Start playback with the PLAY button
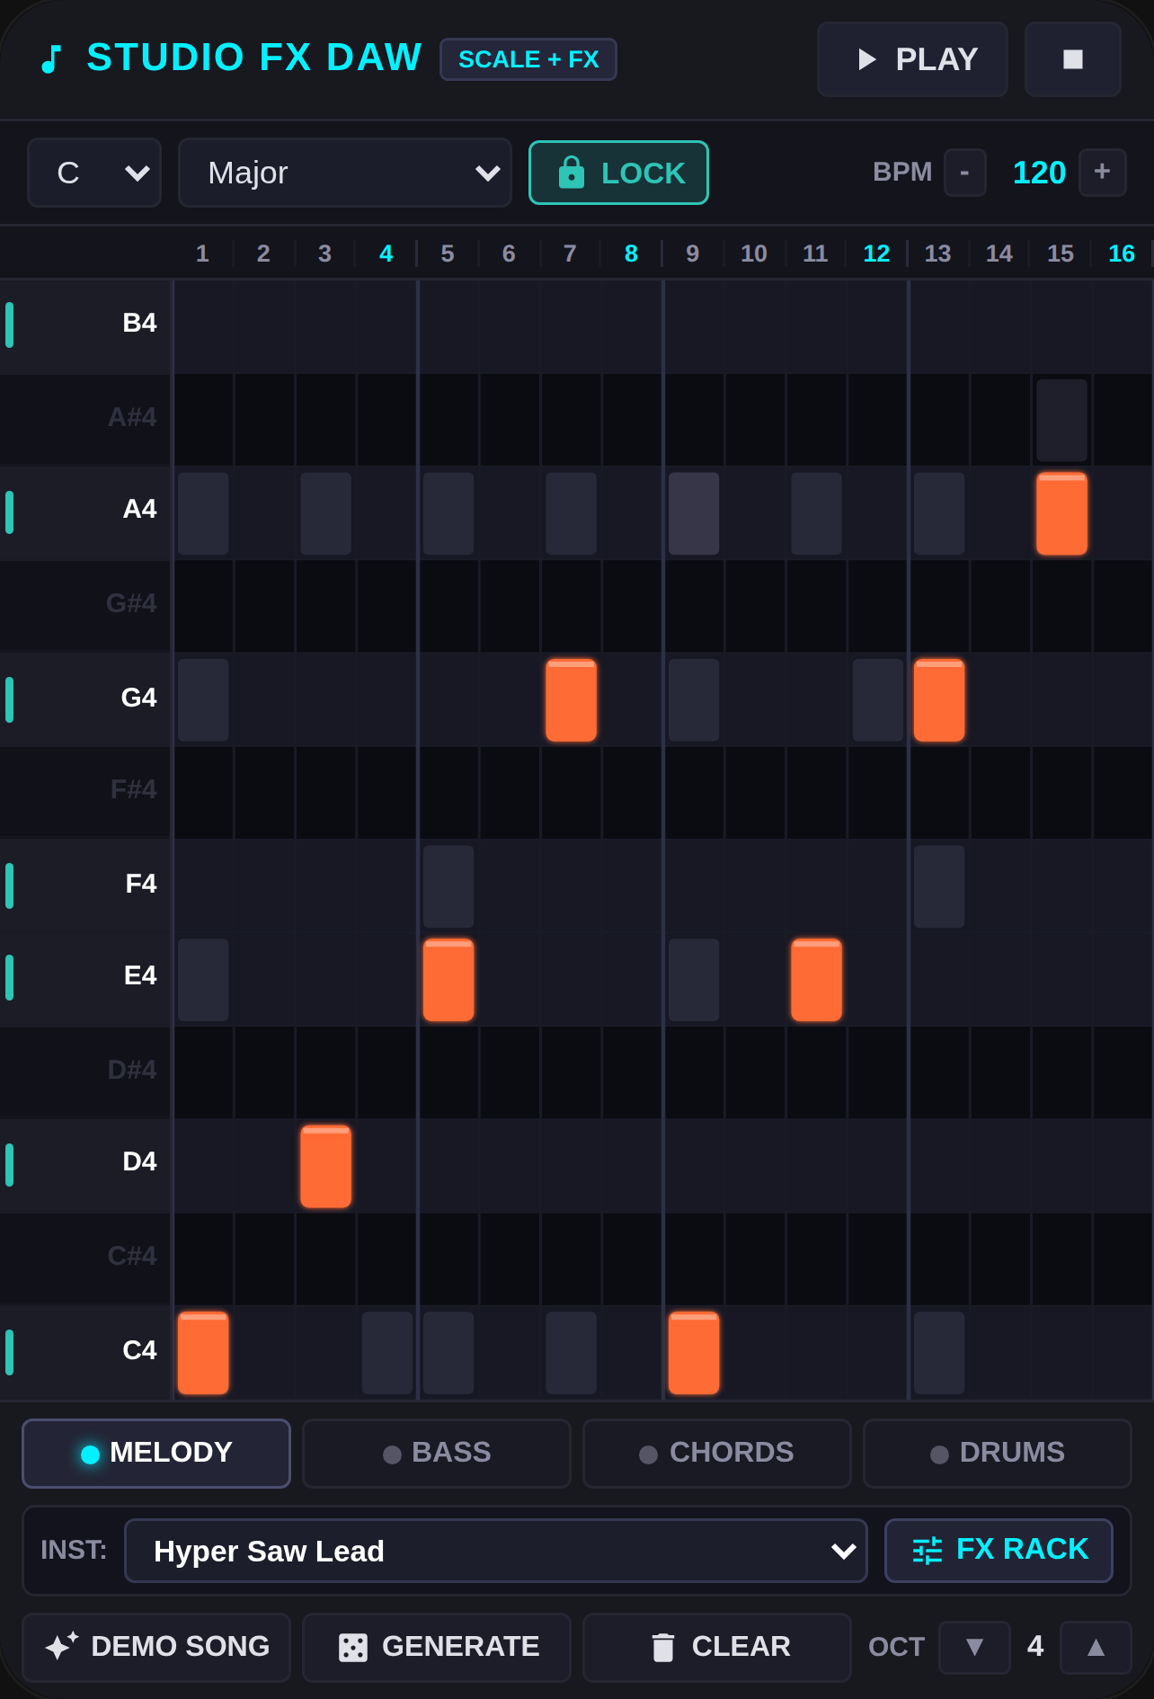This screenshot has width=1154, height=1699. 912,59
